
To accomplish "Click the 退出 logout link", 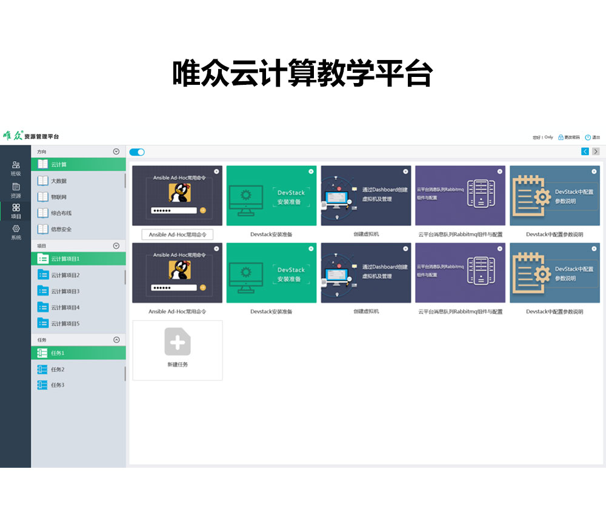I will 593,137.
